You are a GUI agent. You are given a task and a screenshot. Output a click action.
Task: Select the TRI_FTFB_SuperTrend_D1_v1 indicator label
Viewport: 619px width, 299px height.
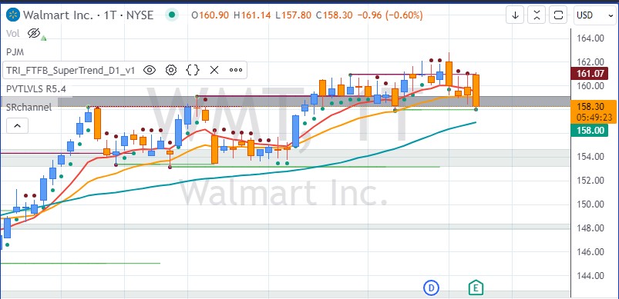click(x=71, y=71)
